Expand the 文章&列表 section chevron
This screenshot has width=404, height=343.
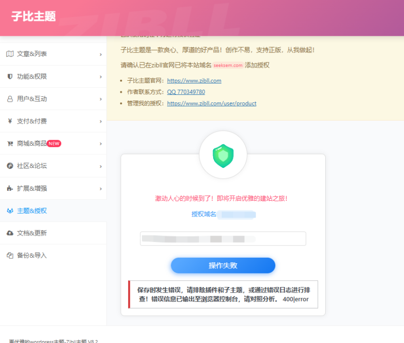(101, 54)
